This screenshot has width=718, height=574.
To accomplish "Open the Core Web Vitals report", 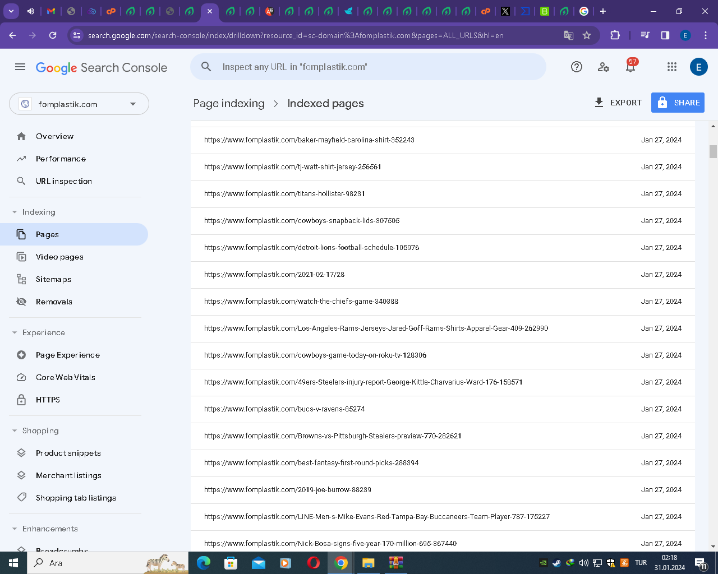I will [x=74, y=377].
